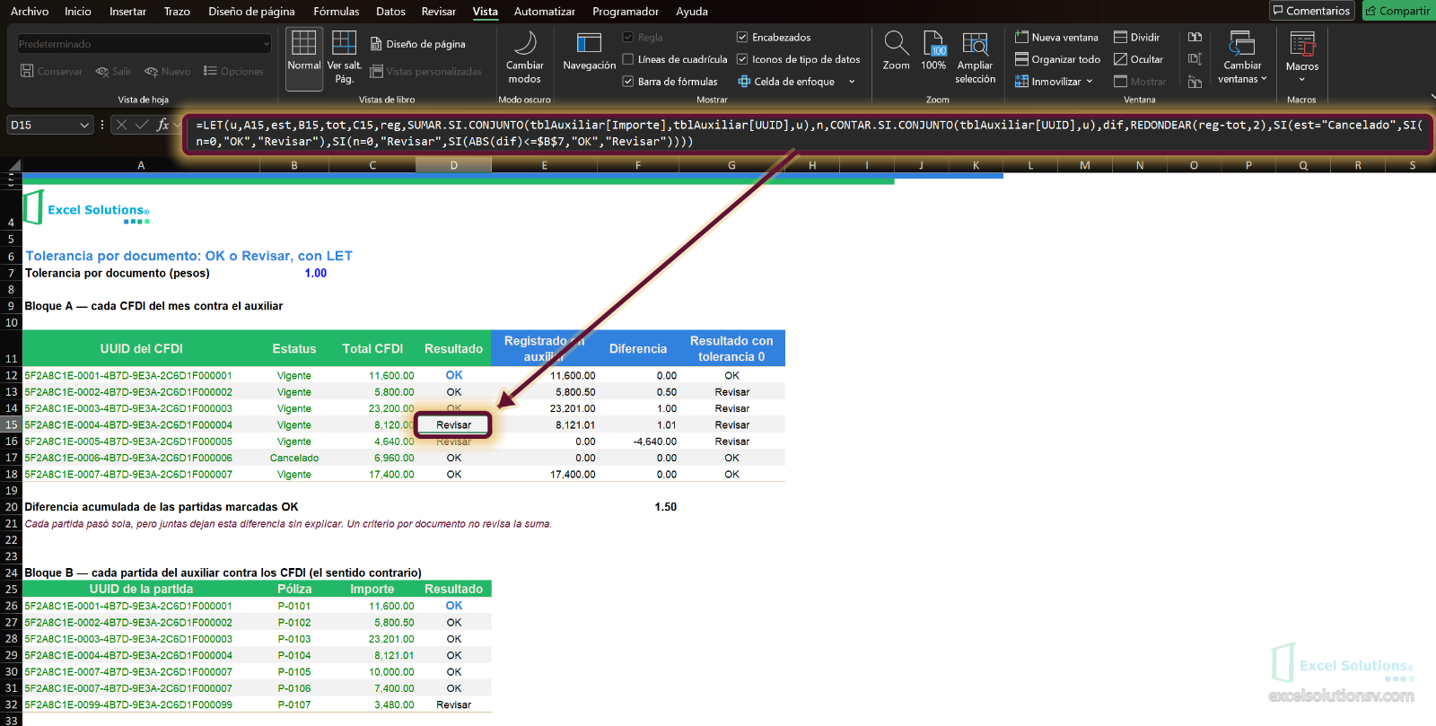
Task: Select column header D
Action: pos(453,165)
